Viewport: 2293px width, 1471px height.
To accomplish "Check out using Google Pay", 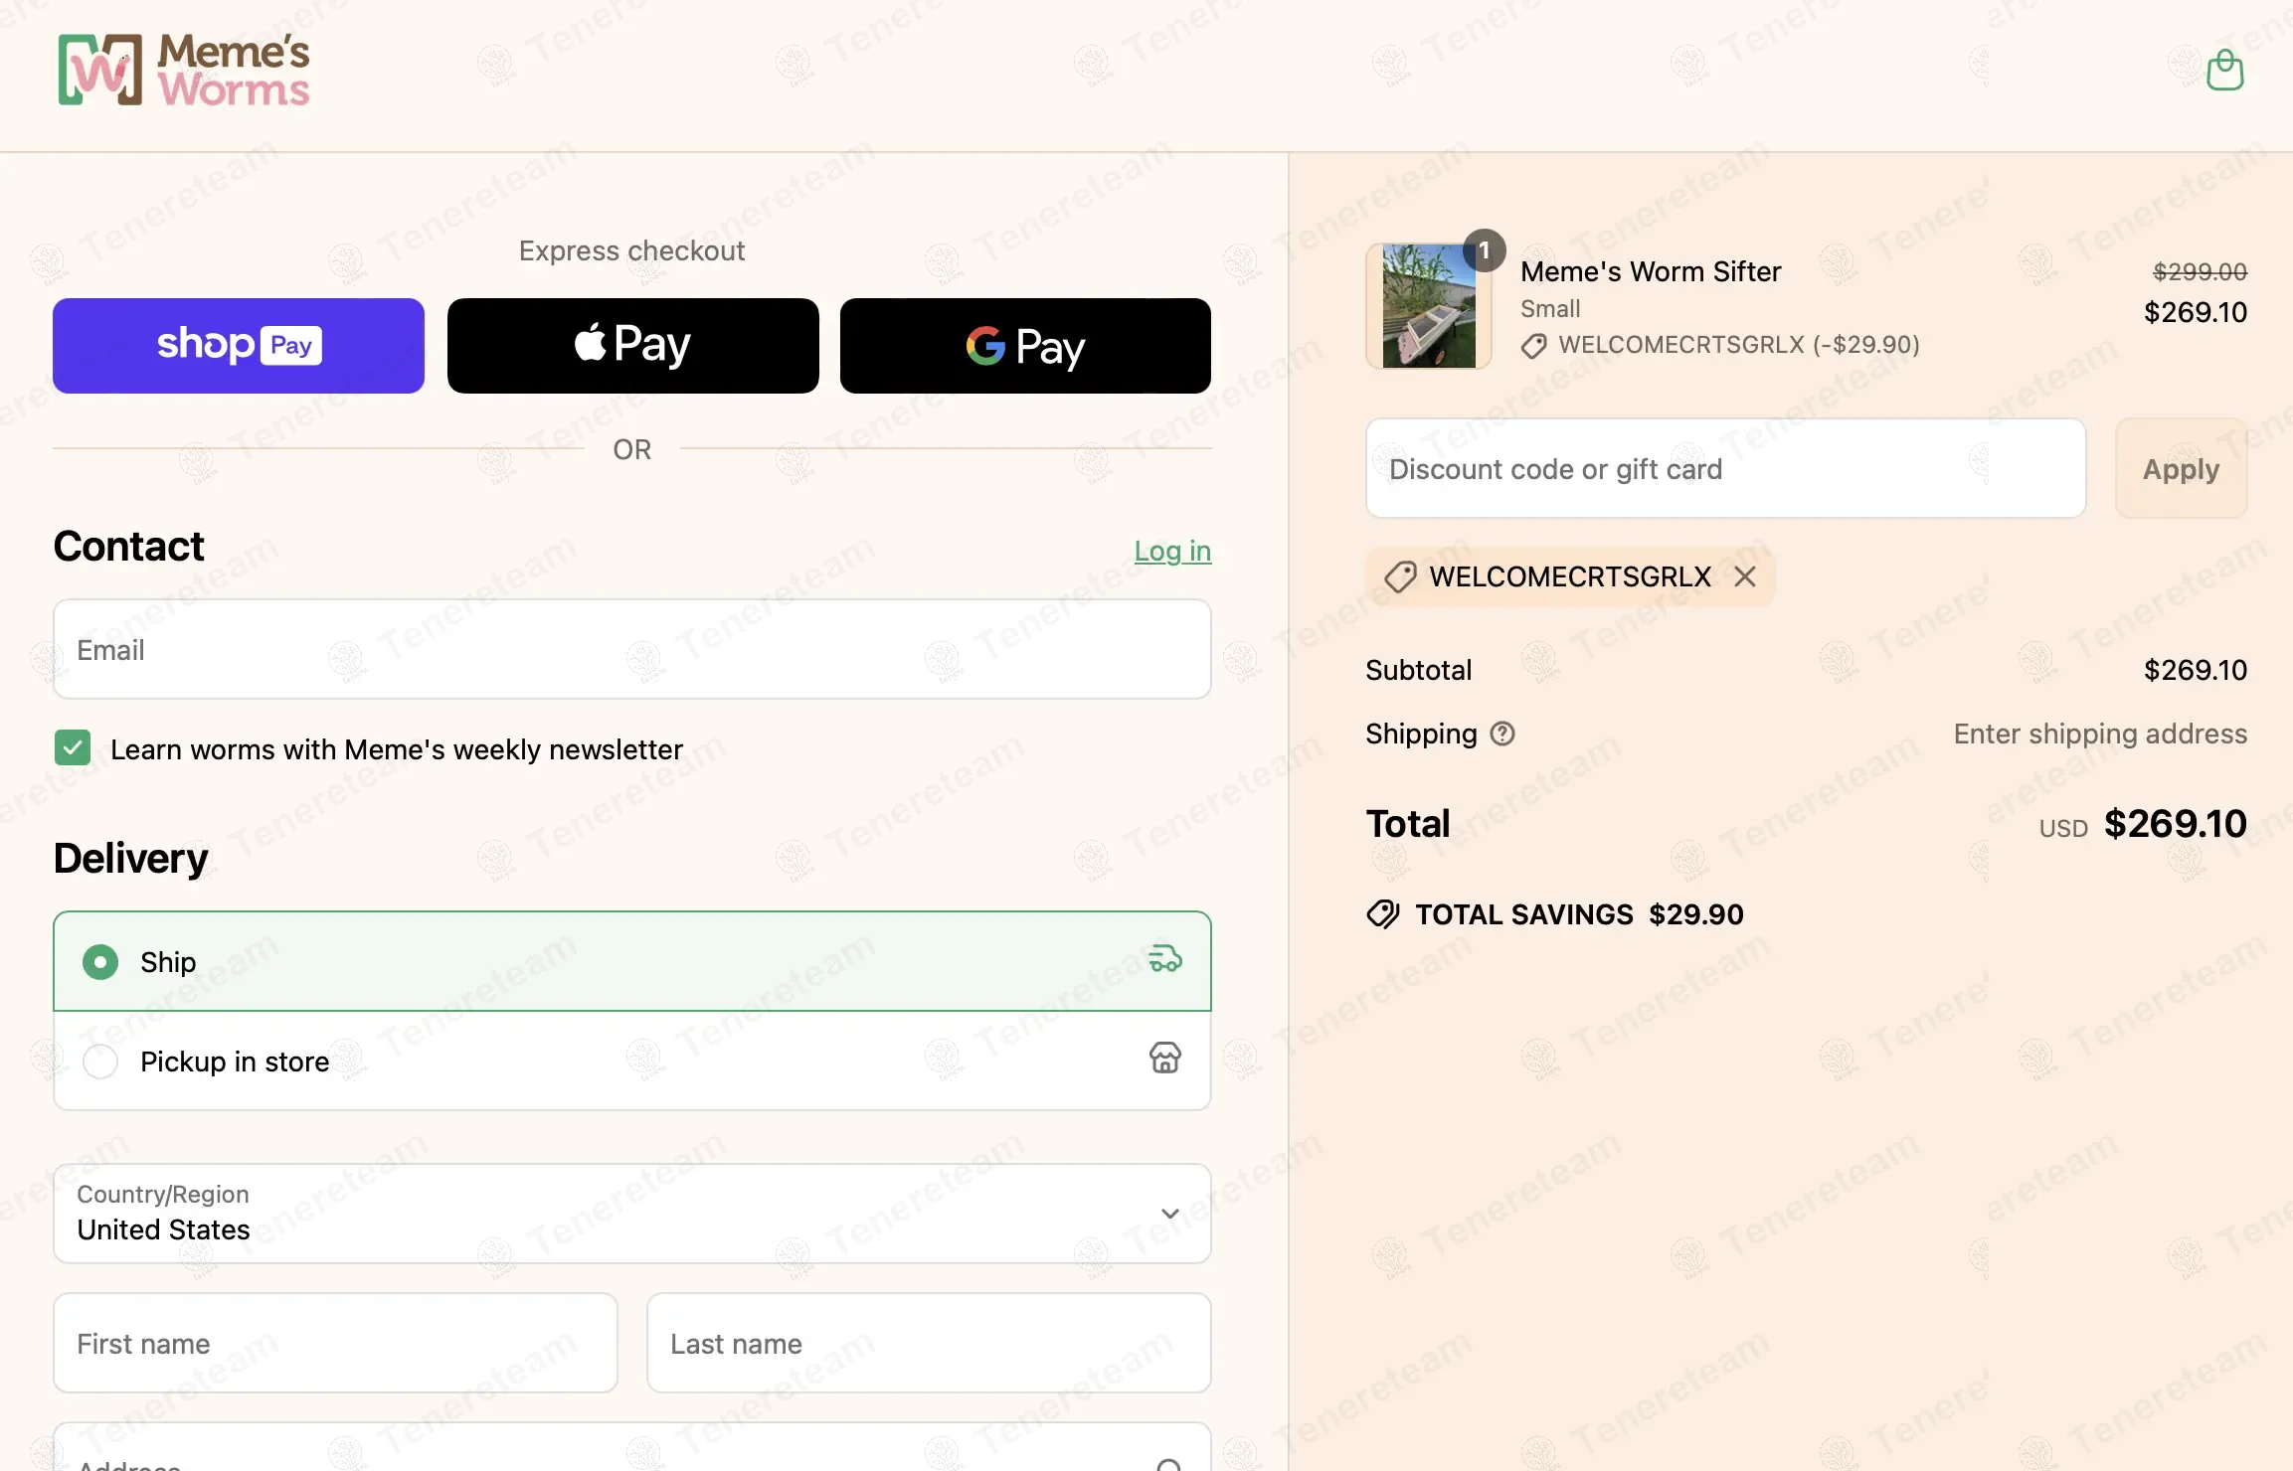I will point(1025,346).
